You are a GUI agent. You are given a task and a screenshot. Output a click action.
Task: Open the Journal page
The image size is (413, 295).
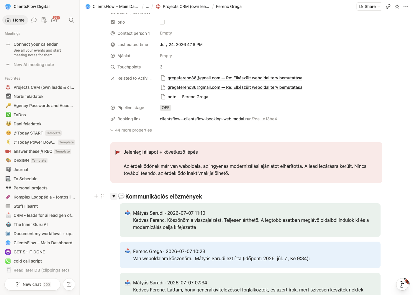point(40,170)
